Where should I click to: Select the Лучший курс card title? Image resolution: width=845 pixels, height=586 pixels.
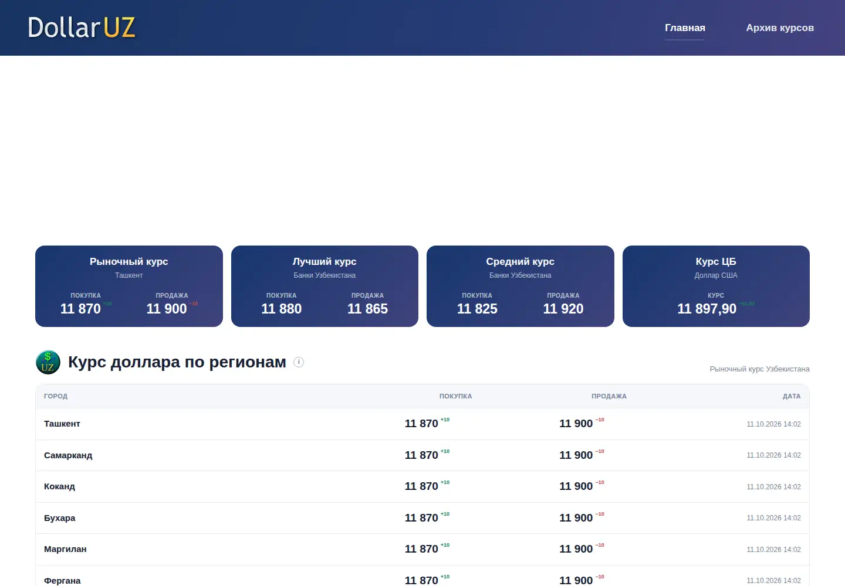click(x=325, y=261)
